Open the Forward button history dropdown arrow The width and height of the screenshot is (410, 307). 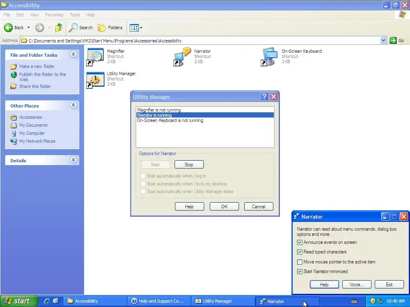click(49, 28)
